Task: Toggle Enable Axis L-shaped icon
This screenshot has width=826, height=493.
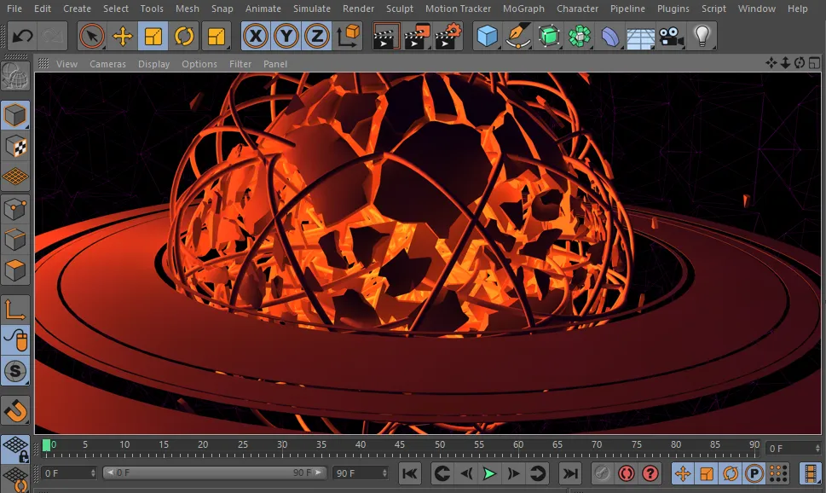Action: point(15,310)
